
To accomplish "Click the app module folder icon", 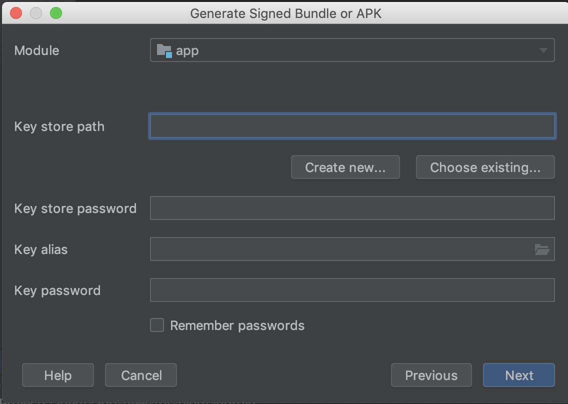I will point(164,50).
